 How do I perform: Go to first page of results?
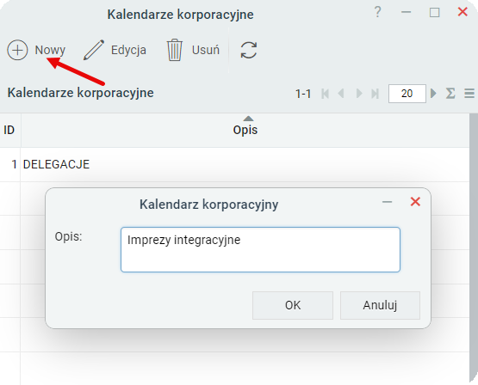click(x=325, y=94)
